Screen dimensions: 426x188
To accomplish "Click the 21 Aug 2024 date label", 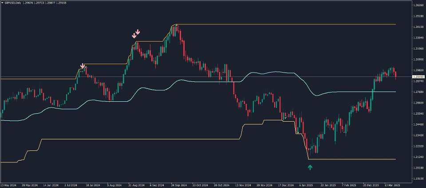I will click(136, 185).
